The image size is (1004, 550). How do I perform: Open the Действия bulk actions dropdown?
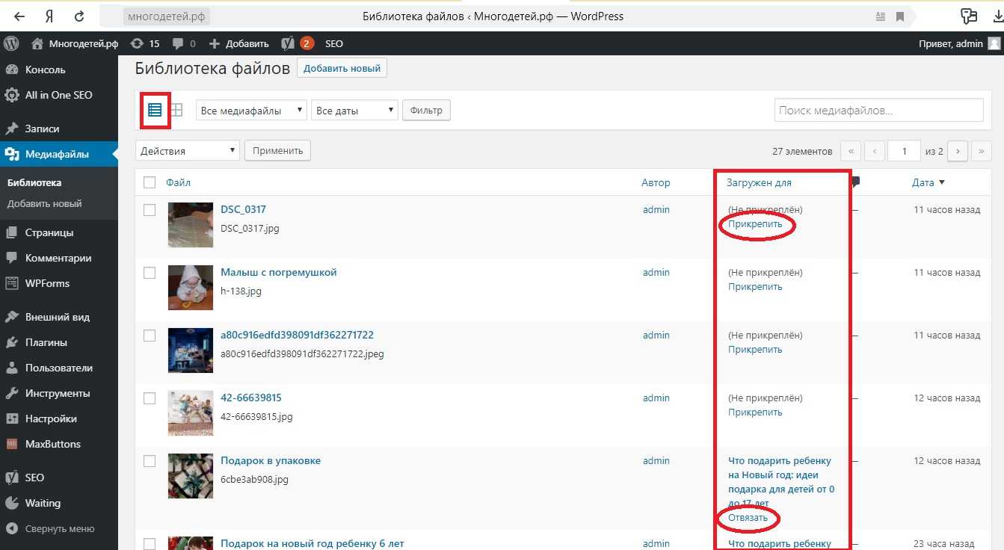pos(187,151)
